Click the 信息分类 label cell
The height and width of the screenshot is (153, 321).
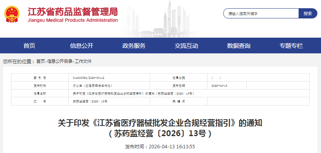tap(178, 78)
